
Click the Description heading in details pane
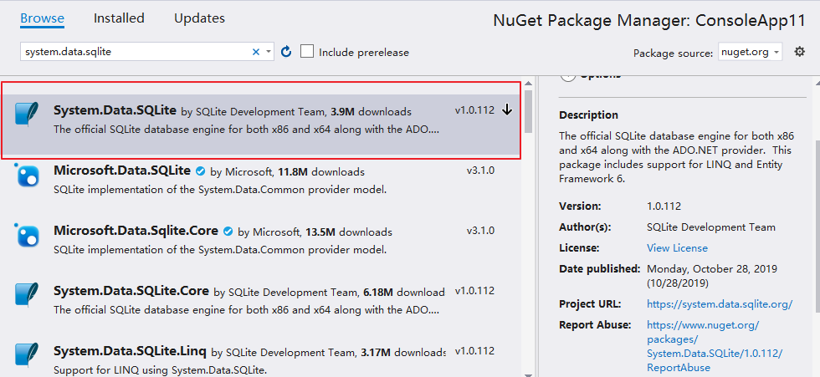(588, 115)
